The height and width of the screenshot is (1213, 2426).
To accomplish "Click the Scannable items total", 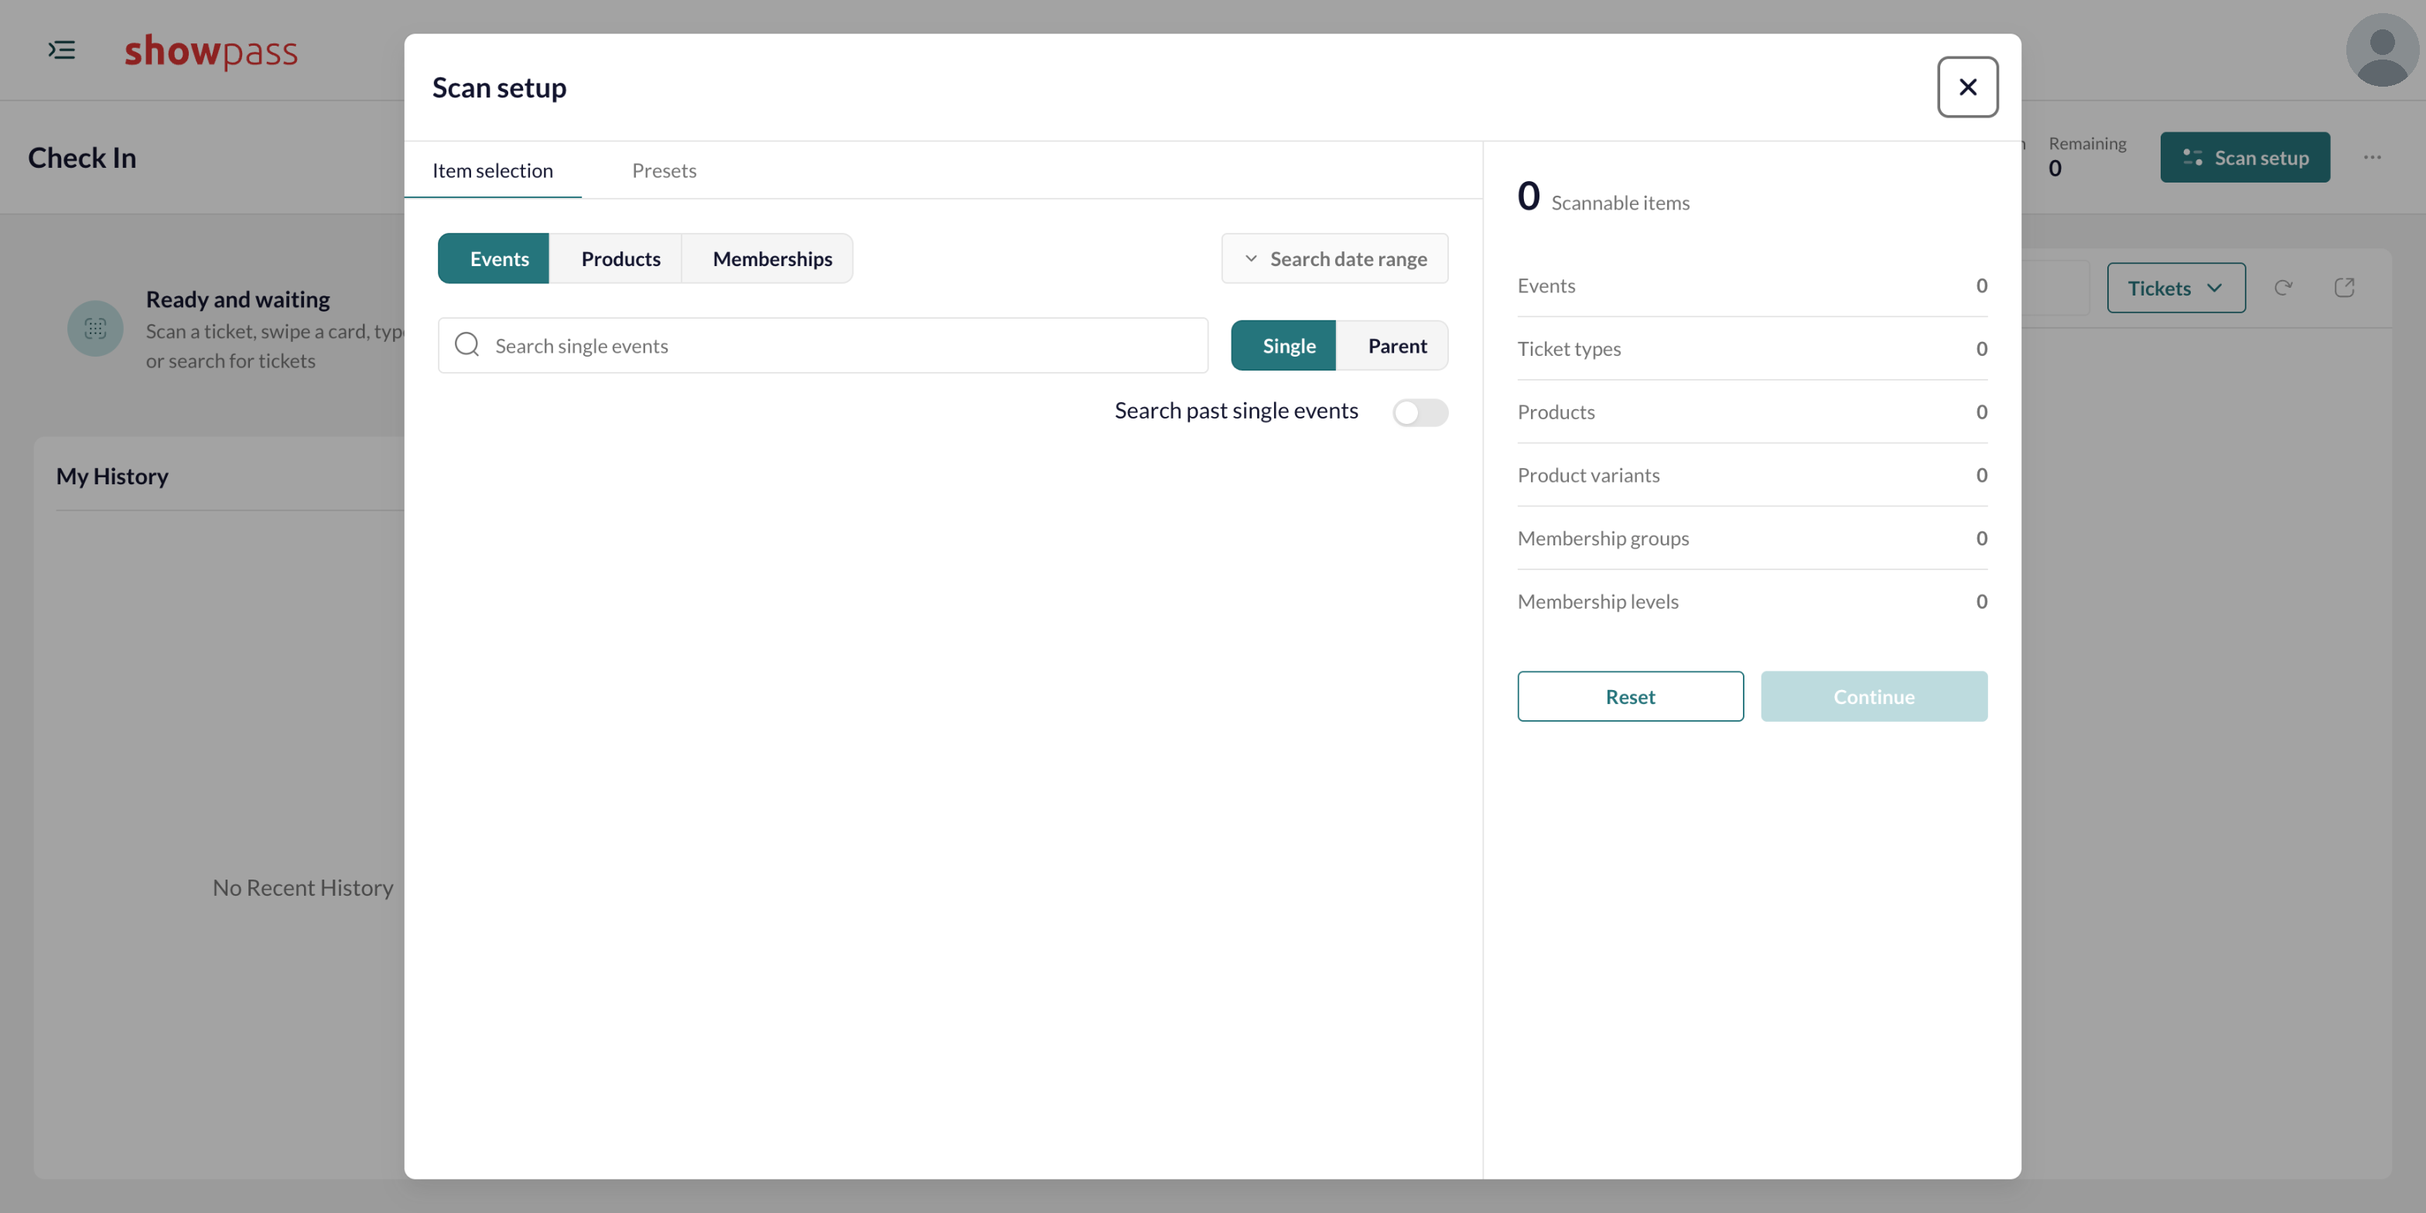I will pyautogui.click(x=1603, y=196).
